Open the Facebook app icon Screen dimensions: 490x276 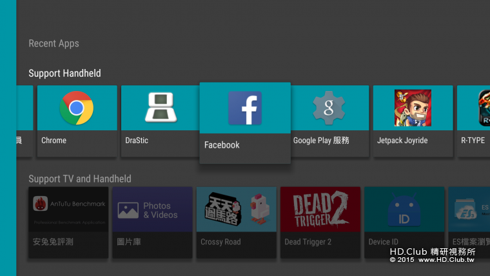[245, 108]
